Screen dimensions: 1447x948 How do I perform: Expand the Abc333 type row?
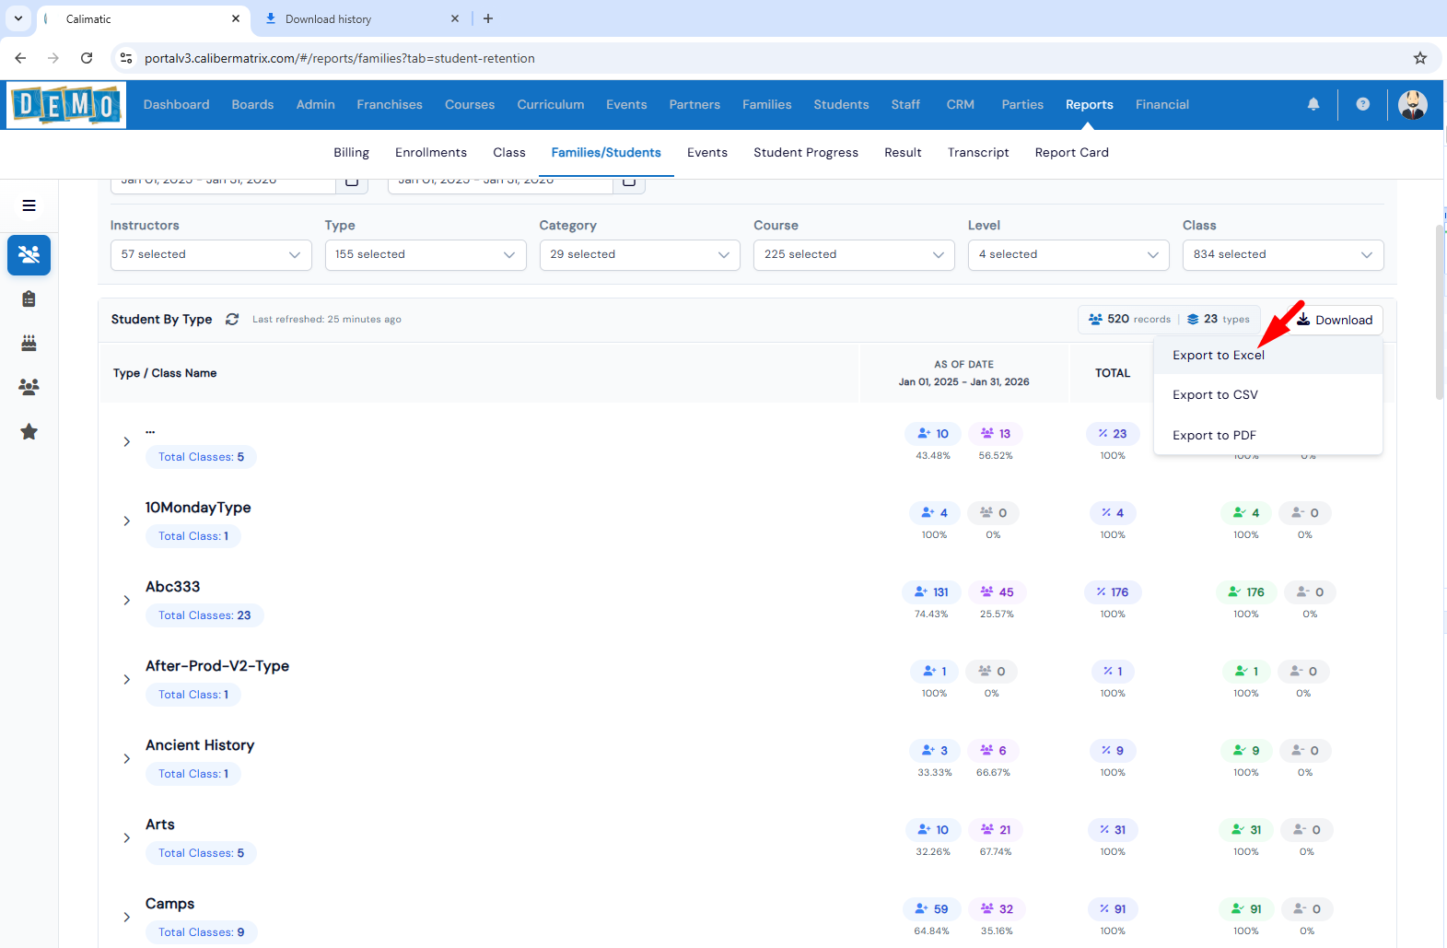127,601
